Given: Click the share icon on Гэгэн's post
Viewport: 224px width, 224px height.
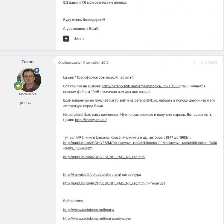Looking at the screenshot, I should click(194, 63).
